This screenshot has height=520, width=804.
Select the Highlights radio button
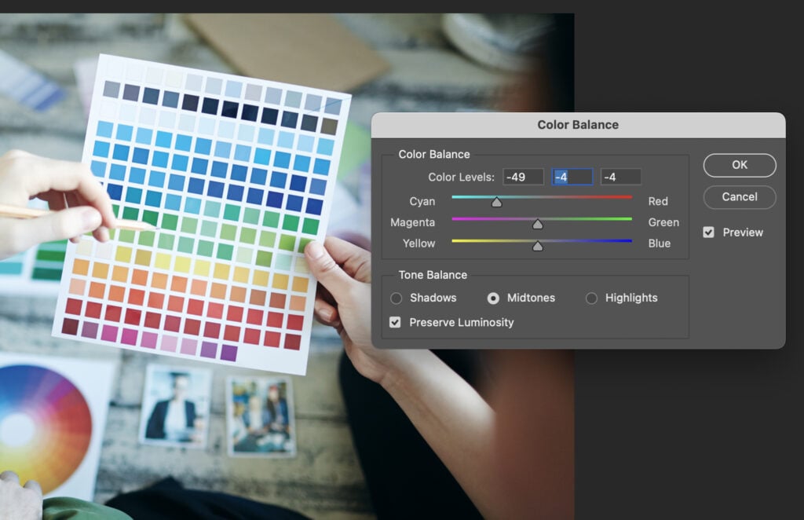tap(591, 298)
